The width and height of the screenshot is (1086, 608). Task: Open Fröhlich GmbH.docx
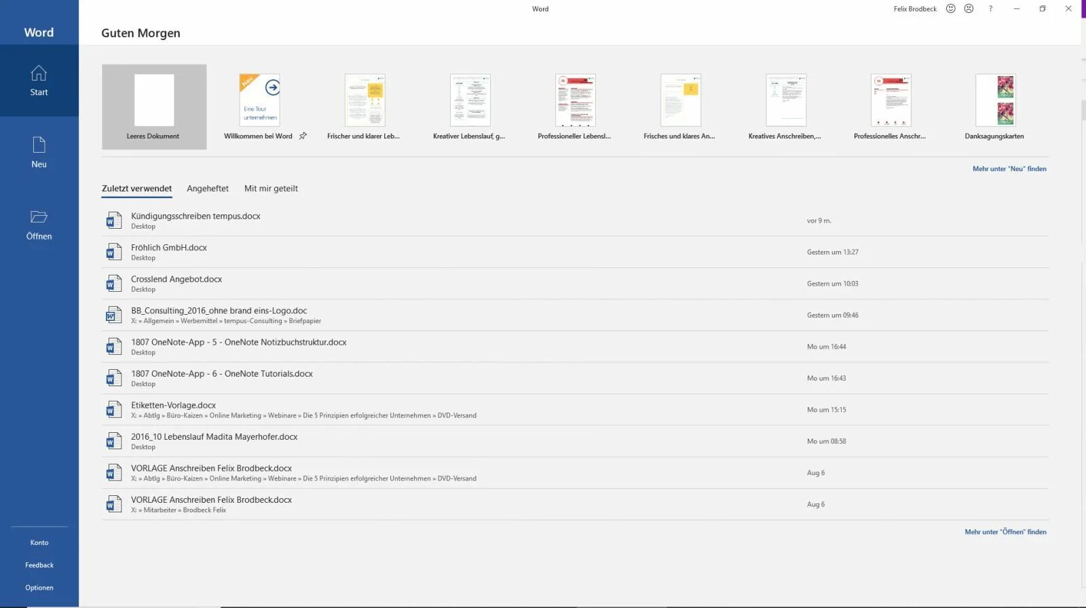575,252
